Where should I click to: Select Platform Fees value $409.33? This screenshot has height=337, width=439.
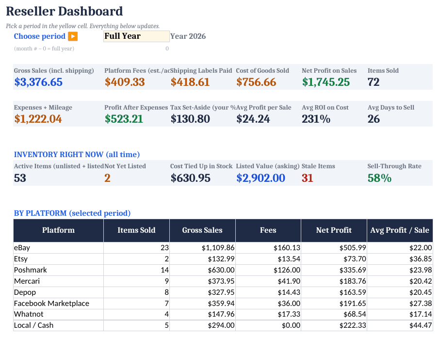(125, 82)
